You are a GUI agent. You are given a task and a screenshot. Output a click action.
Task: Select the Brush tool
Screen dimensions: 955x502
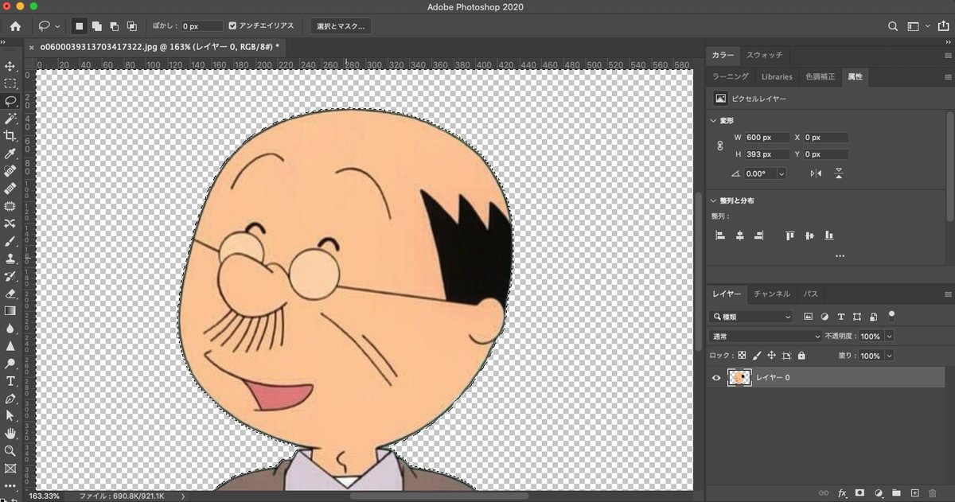(10, 241)
